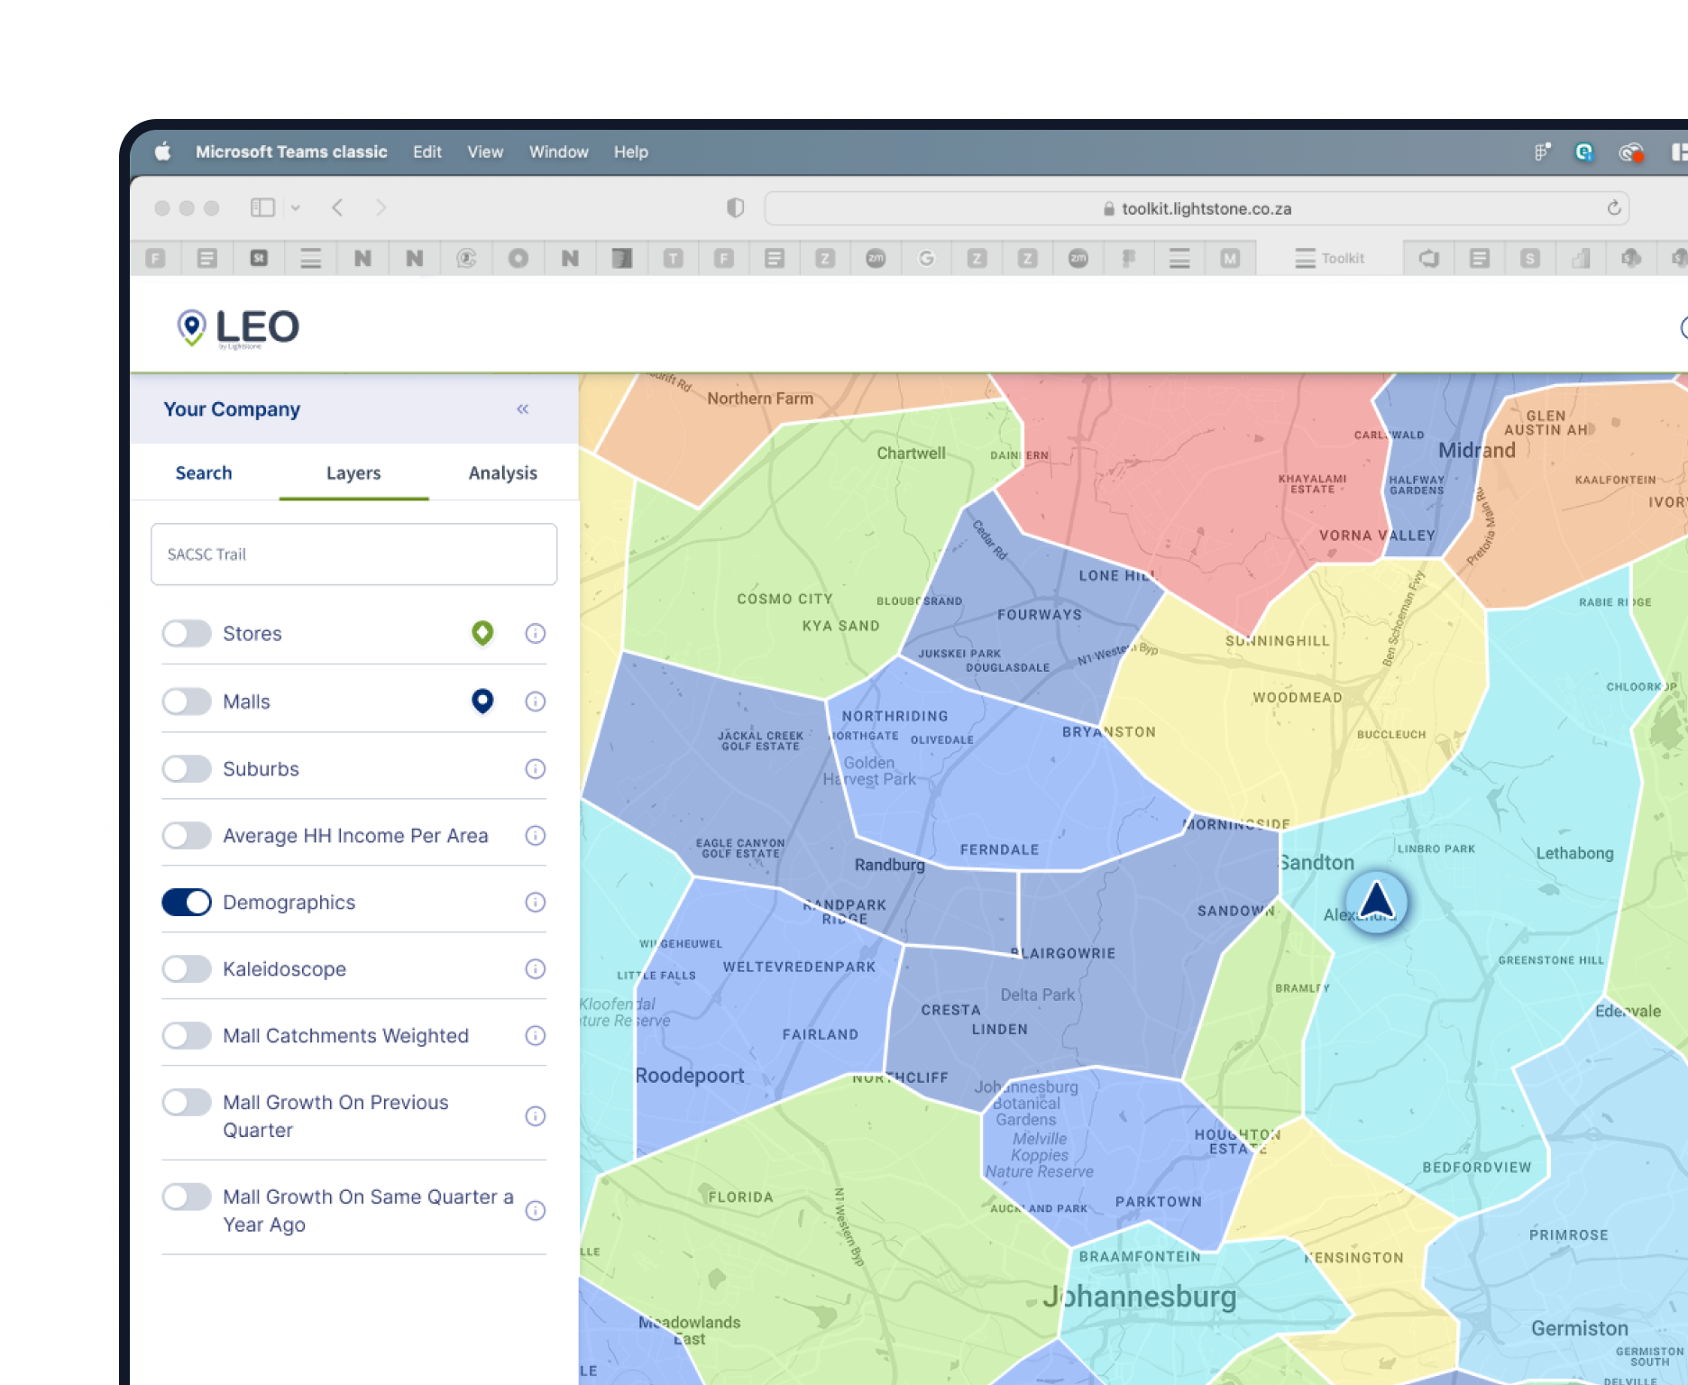Open the Apple menu
Image resolution: width=1688 pixels, height=1385 pixels.
tap(163, 152)
